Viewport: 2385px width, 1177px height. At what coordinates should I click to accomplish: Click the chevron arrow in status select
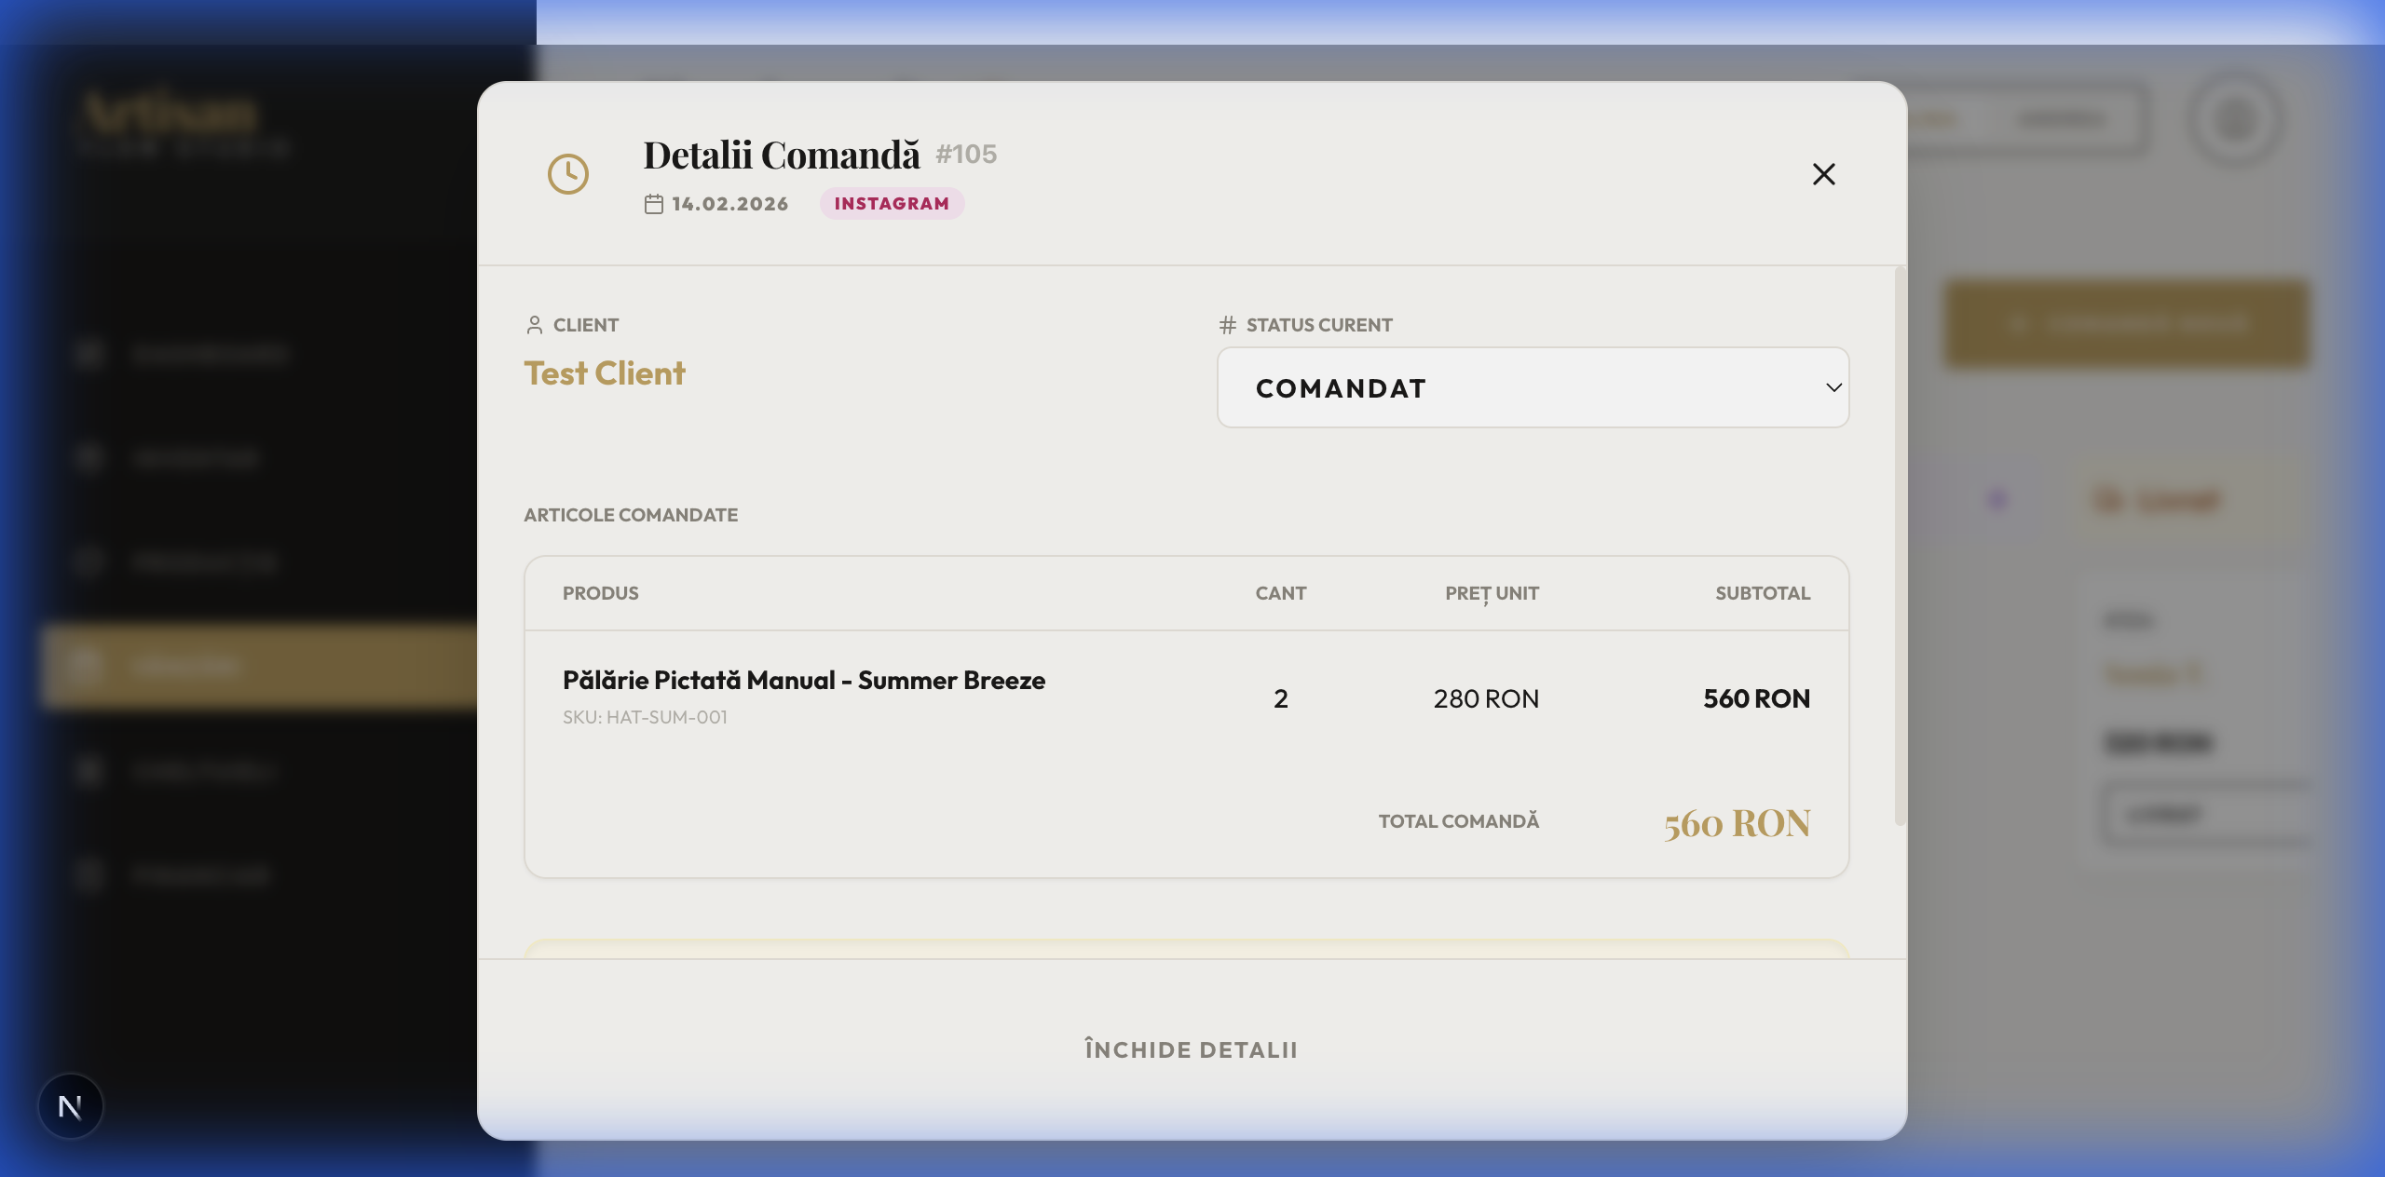pos(1833,387)
